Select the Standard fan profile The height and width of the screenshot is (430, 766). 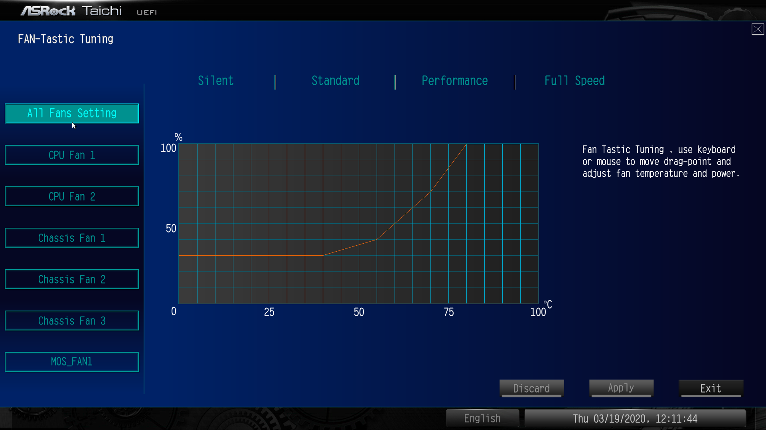(335, 81)
